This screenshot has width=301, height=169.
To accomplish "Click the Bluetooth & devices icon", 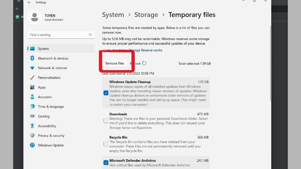I will (x=32, y=58).
